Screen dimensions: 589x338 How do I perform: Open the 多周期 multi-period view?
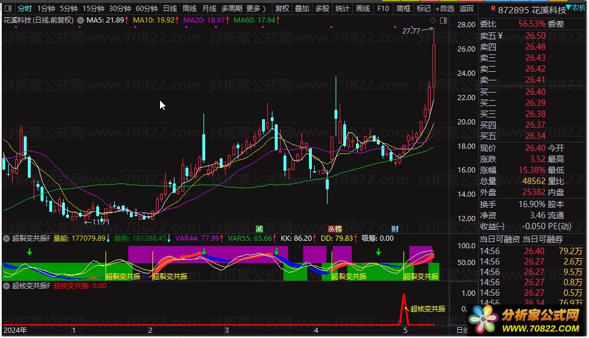232,8
